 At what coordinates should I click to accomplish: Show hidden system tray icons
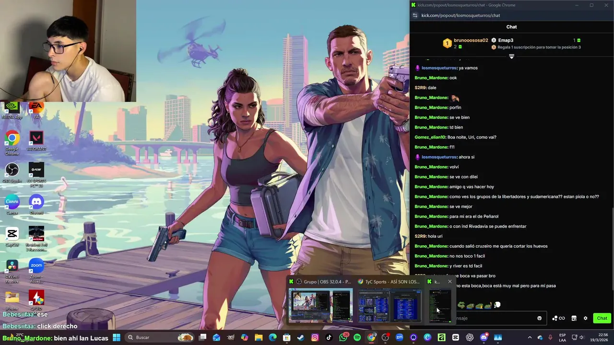point(530,337)
